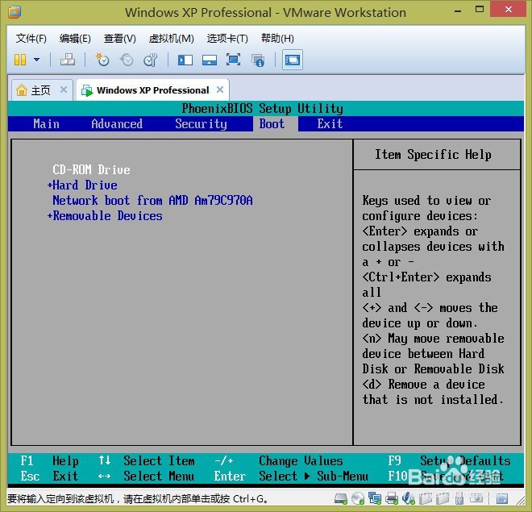This screenshot has height=512, width=532.
Task: Click Select Item label in footer
Action: pos(159,460)
